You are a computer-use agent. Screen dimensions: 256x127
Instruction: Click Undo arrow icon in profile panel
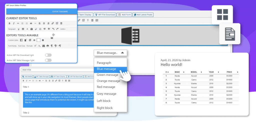(x=53, y=29)
